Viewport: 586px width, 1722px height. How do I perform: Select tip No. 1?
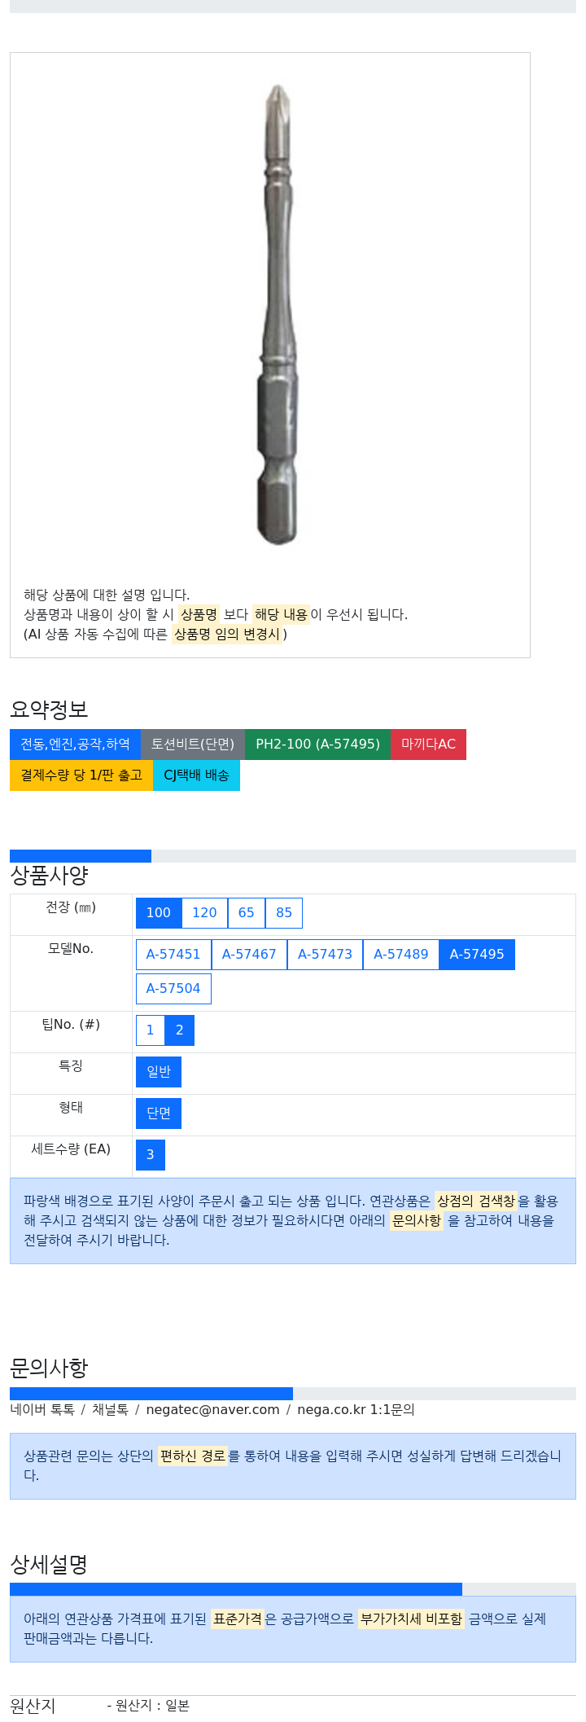[x=150, y=1030]
